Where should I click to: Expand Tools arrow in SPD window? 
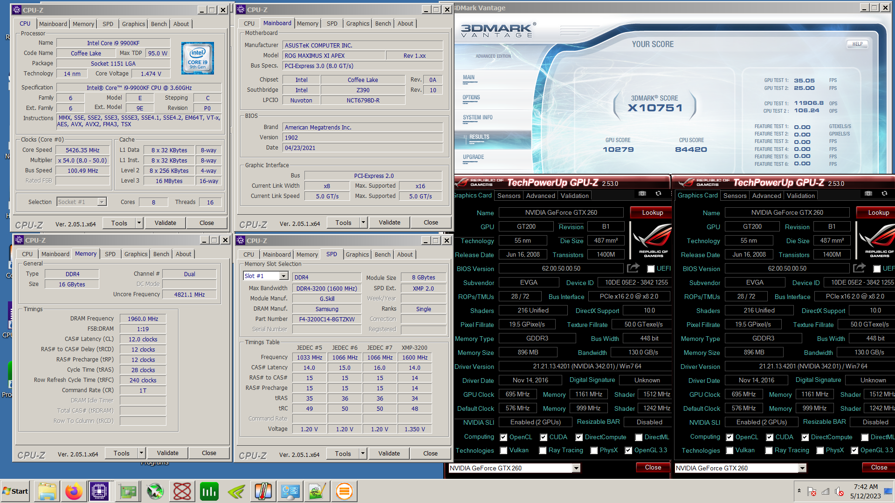pos(363,453)
